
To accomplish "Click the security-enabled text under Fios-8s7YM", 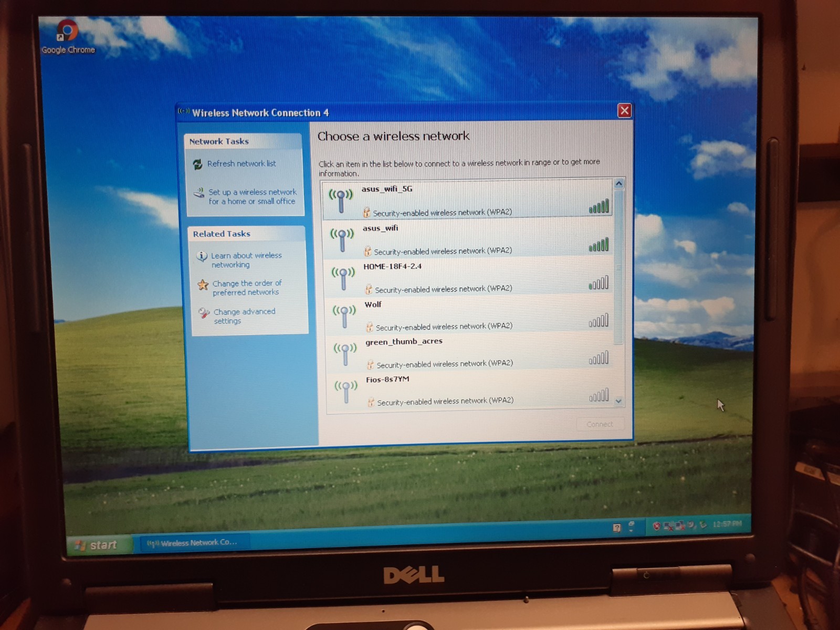I will [445, 402].
